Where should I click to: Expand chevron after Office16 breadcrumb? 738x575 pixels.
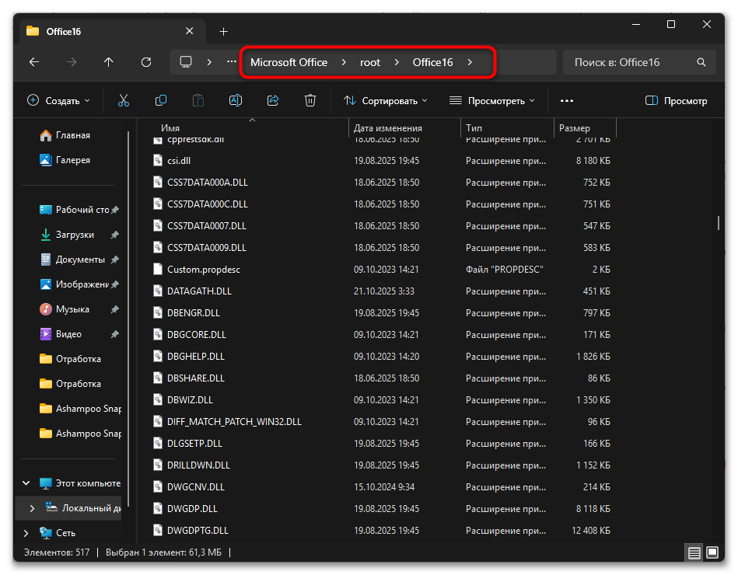[x=470, y=62]
